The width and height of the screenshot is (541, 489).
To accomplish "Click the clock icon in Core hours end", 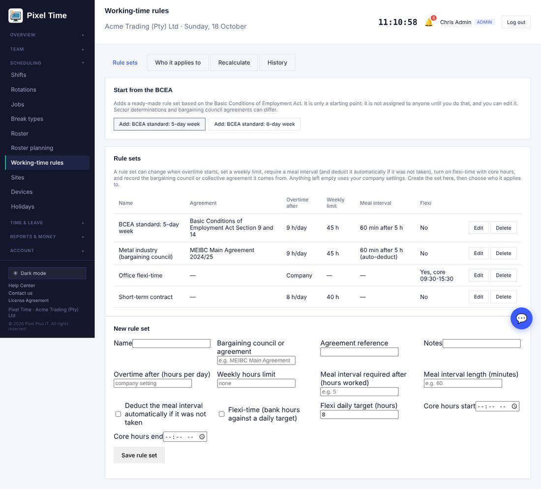I will coord(202,436).
